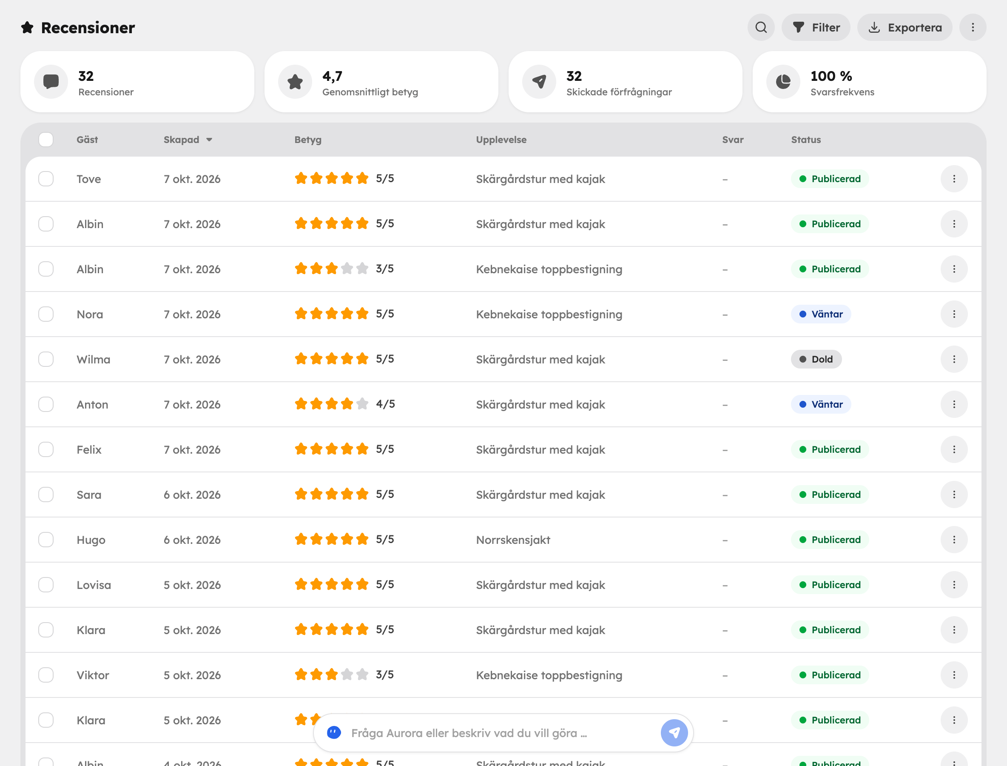This screenshot has width=1007, height=766.
Task: Click the Gäst column header
Action: pyautogui.click(x=87, y=140)
